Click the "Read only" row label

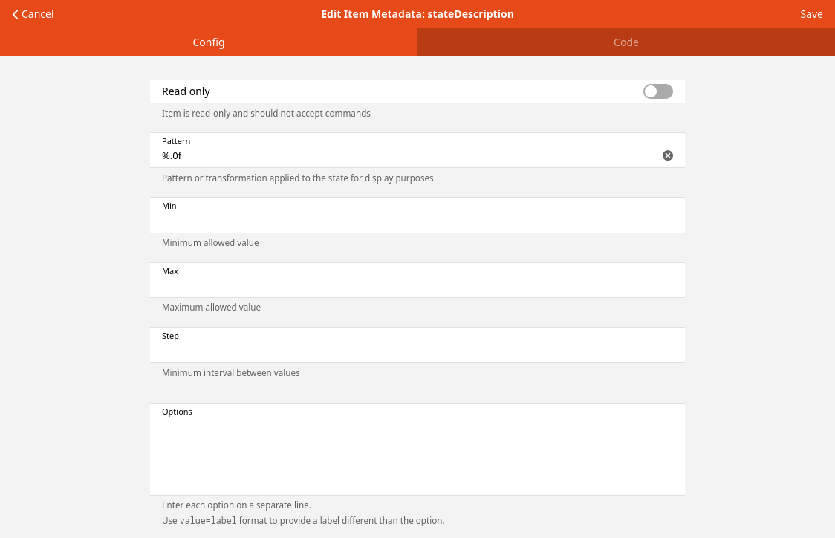(x=186, y=91)
